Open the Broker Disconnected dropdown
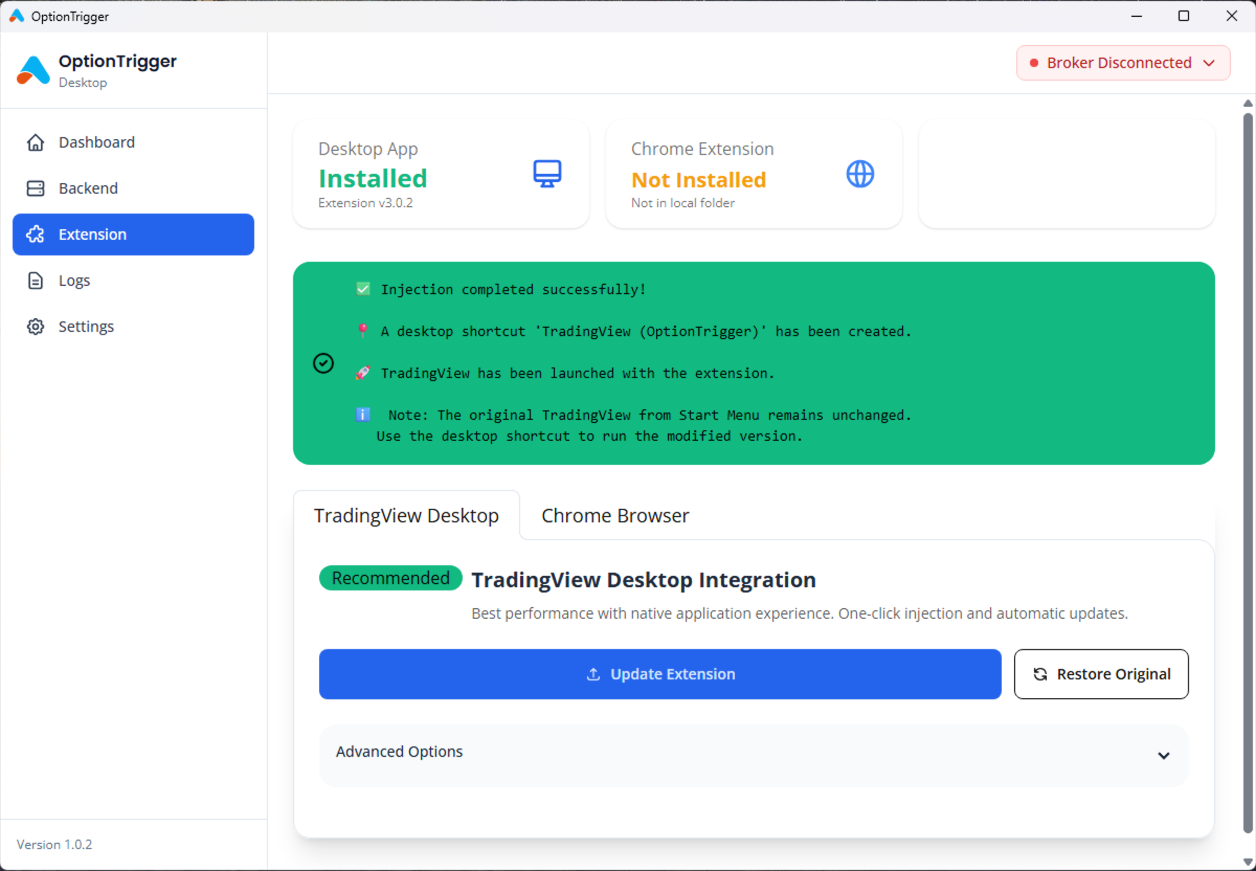1256x871 pixels. [x=1123, y=63]
